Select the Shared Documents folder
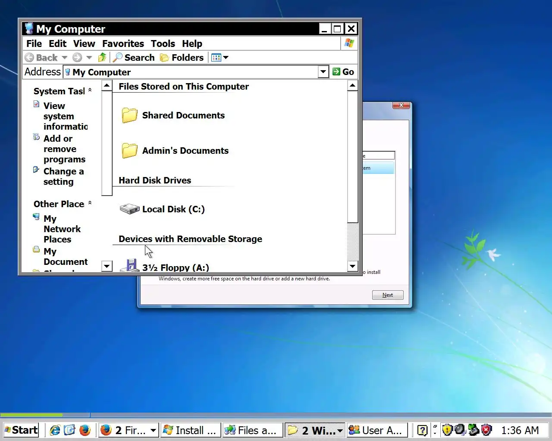This screenshot has width=552, height=441. coord(172,115)
